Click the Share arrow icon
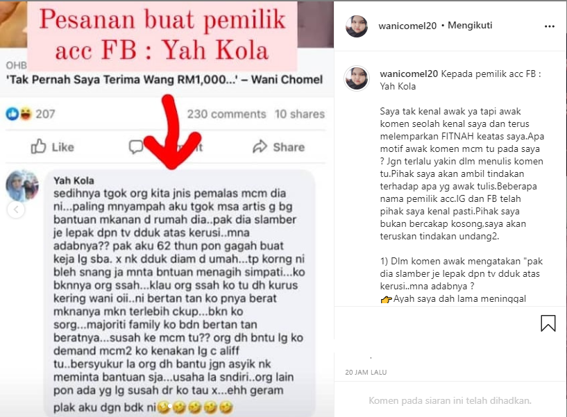567x417 pixels. point(260,146)
